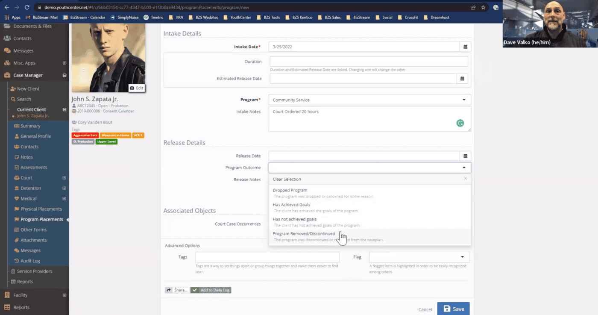598x315 pixels.
Task: Open the Flag dropdown
Action: pyautogui.click(x=419, y=257)
